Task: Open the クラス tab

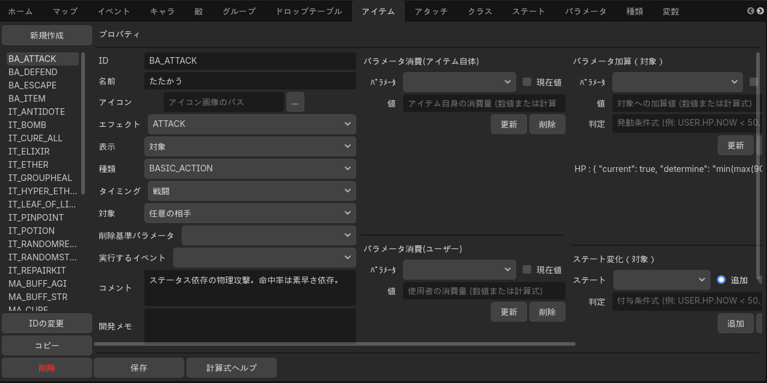Action: coord(480,11)
